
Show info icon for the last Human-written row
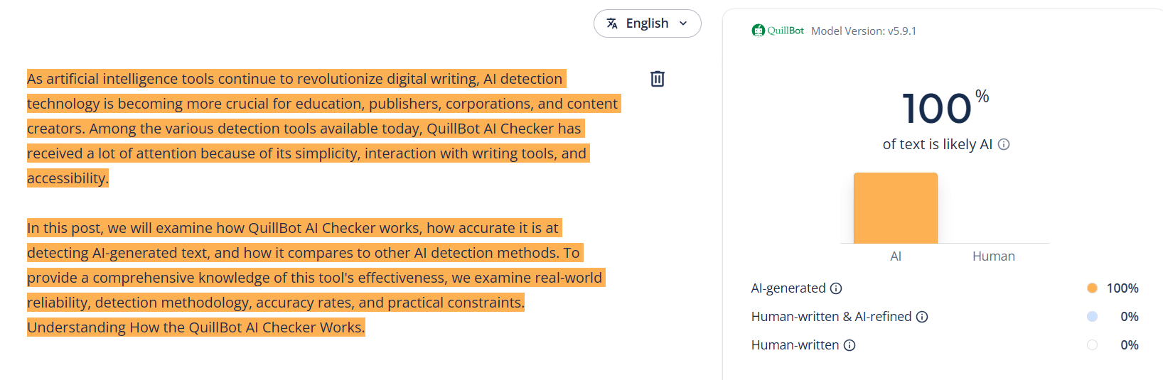tap(850, 345)
